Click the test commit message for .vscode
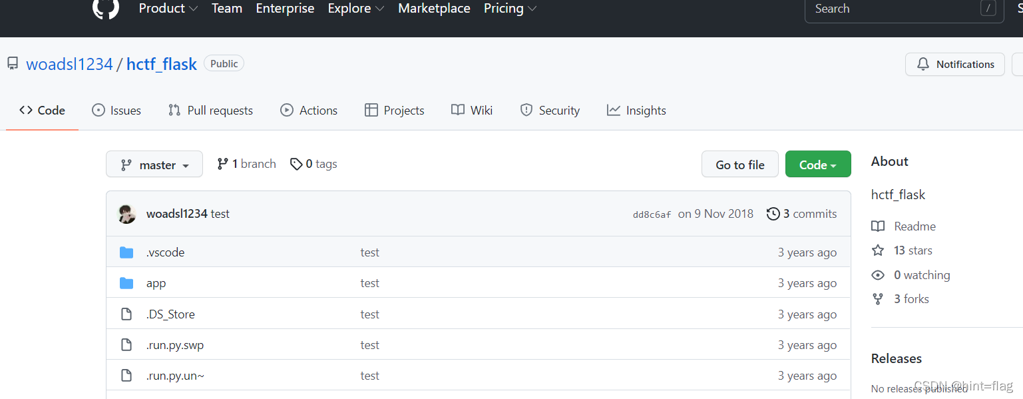Image resolution: width=1023 pixels, height=399 pixels. pyautogui.click(x=370, y=252)
